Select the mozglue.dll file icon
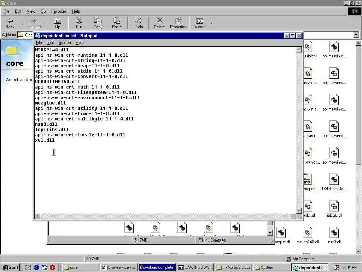This screenshot has height=272, width=362. 282,236
